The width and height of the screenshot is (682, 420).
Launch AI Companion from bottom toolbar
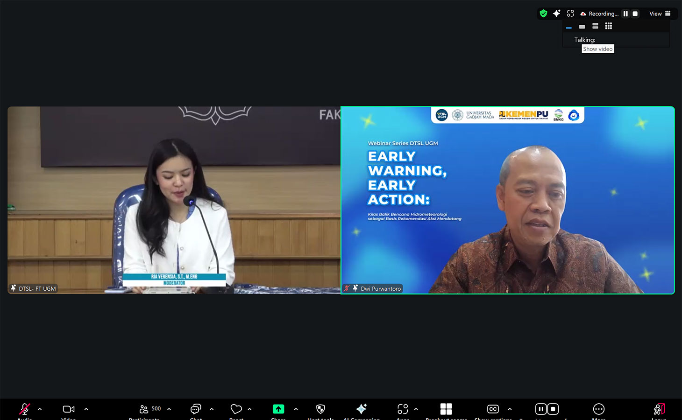tap(362, 409)
